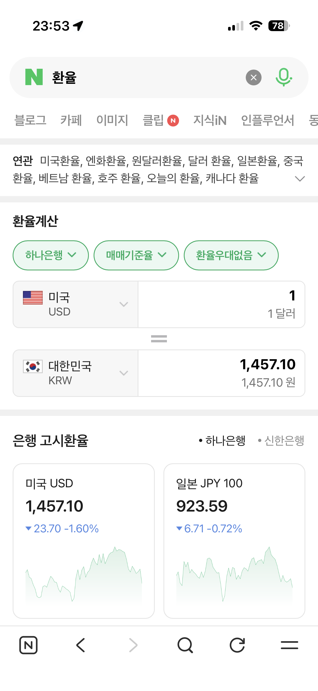Tap the forward arrow in bottom bar

133,645
